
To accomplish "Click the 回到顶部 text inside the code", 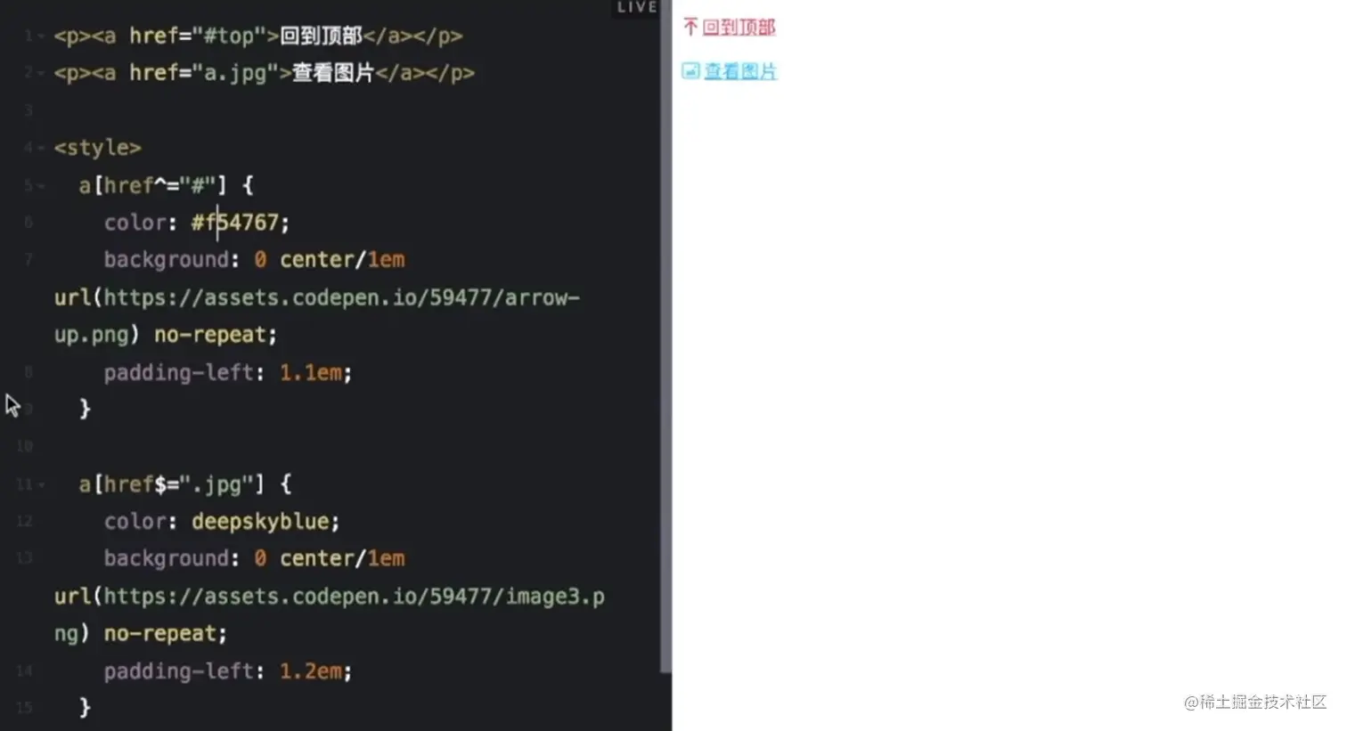I will pos(321,37).
